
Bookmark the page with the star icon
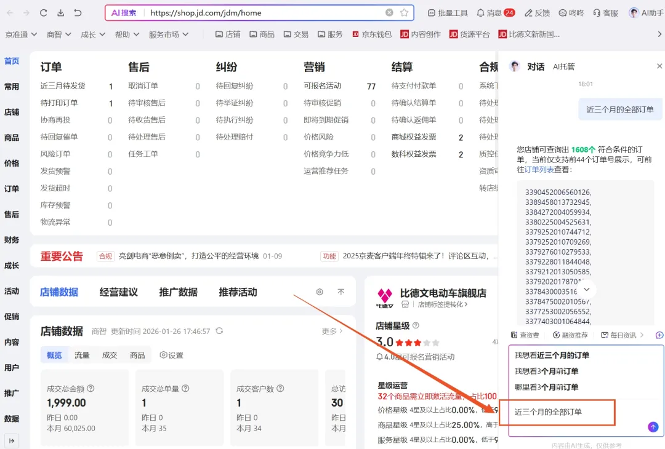[404, 13]
